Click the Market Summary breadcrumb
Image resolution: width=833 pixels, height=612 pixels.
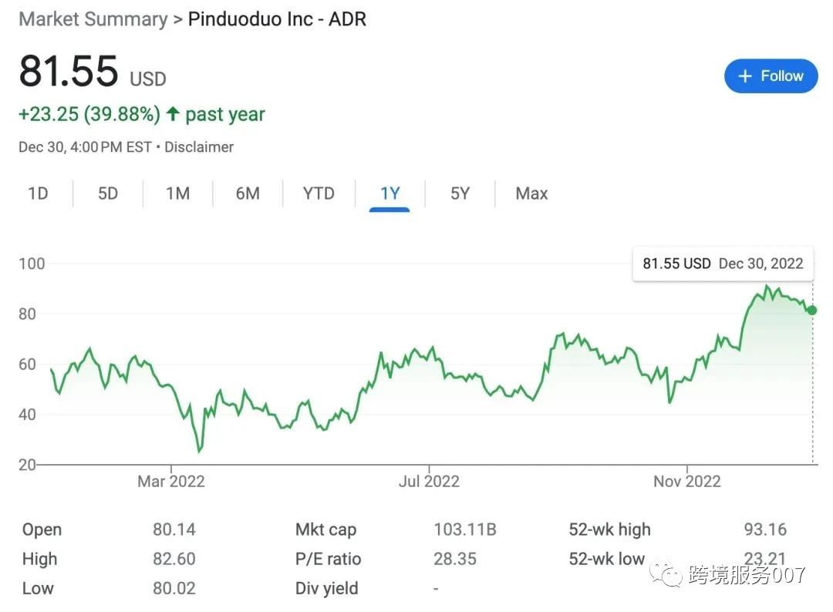coord(93,19)
